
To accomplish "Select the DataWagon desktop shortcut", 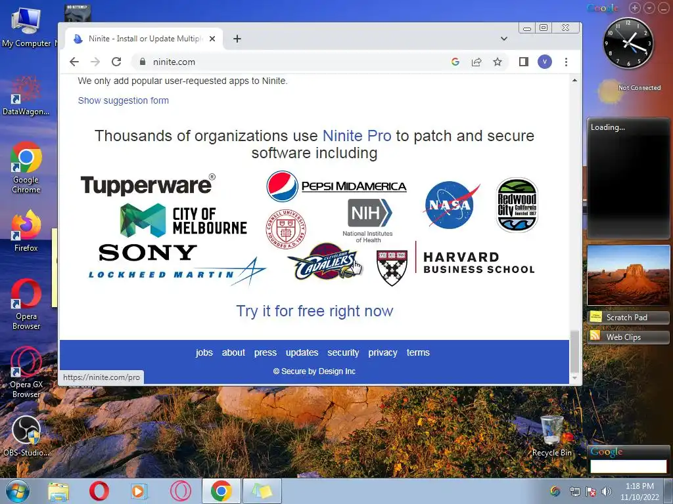I will (26, 96).
